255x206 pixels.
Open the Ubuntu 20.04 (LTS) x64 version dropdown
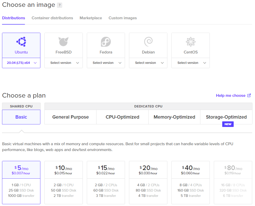click(21, 63)
